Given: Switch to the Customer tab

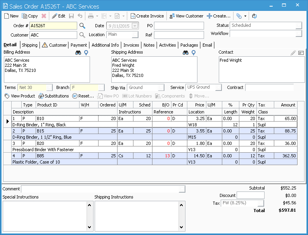Looking at the screenshot, I should tap(54, 45).
